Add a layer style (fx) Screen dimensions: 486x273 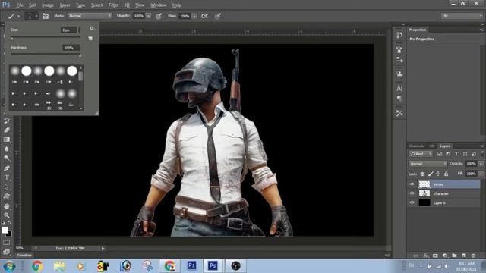426,256
